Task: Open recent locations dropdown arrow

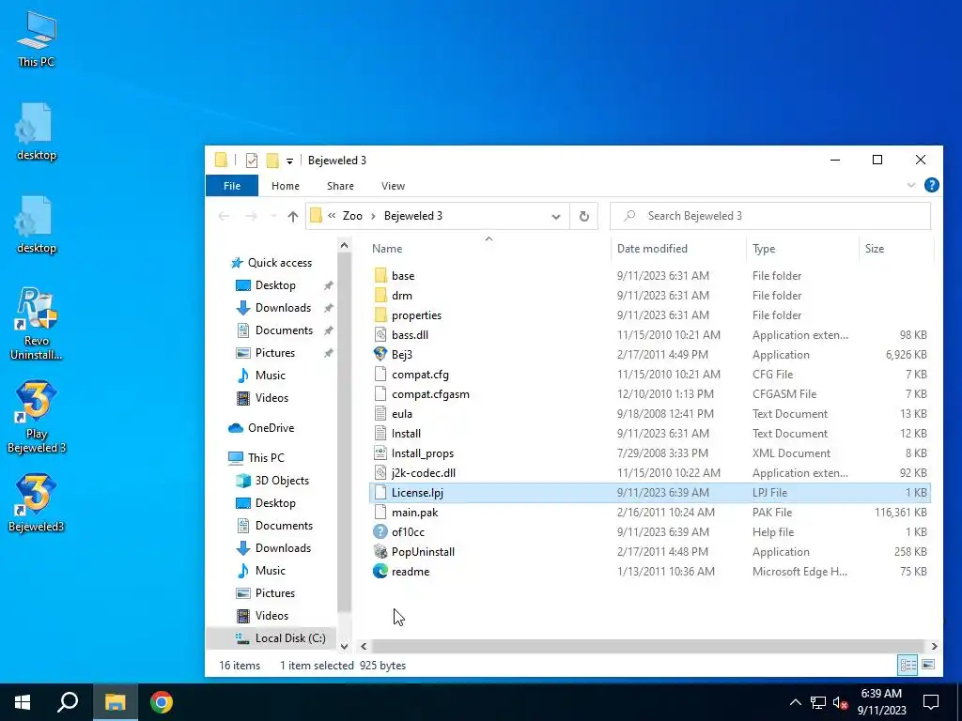Action: [273, 216]
